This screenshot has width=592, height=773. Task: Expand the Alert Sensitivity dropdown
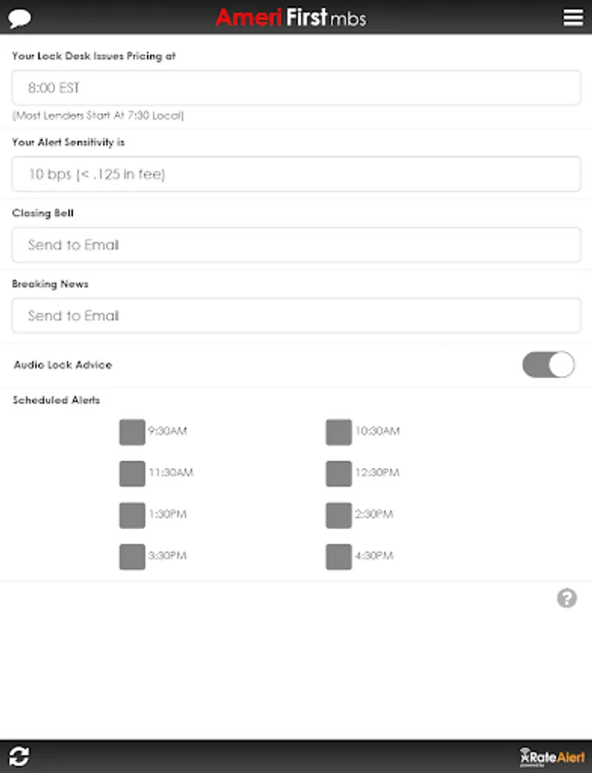pos(296,174)
